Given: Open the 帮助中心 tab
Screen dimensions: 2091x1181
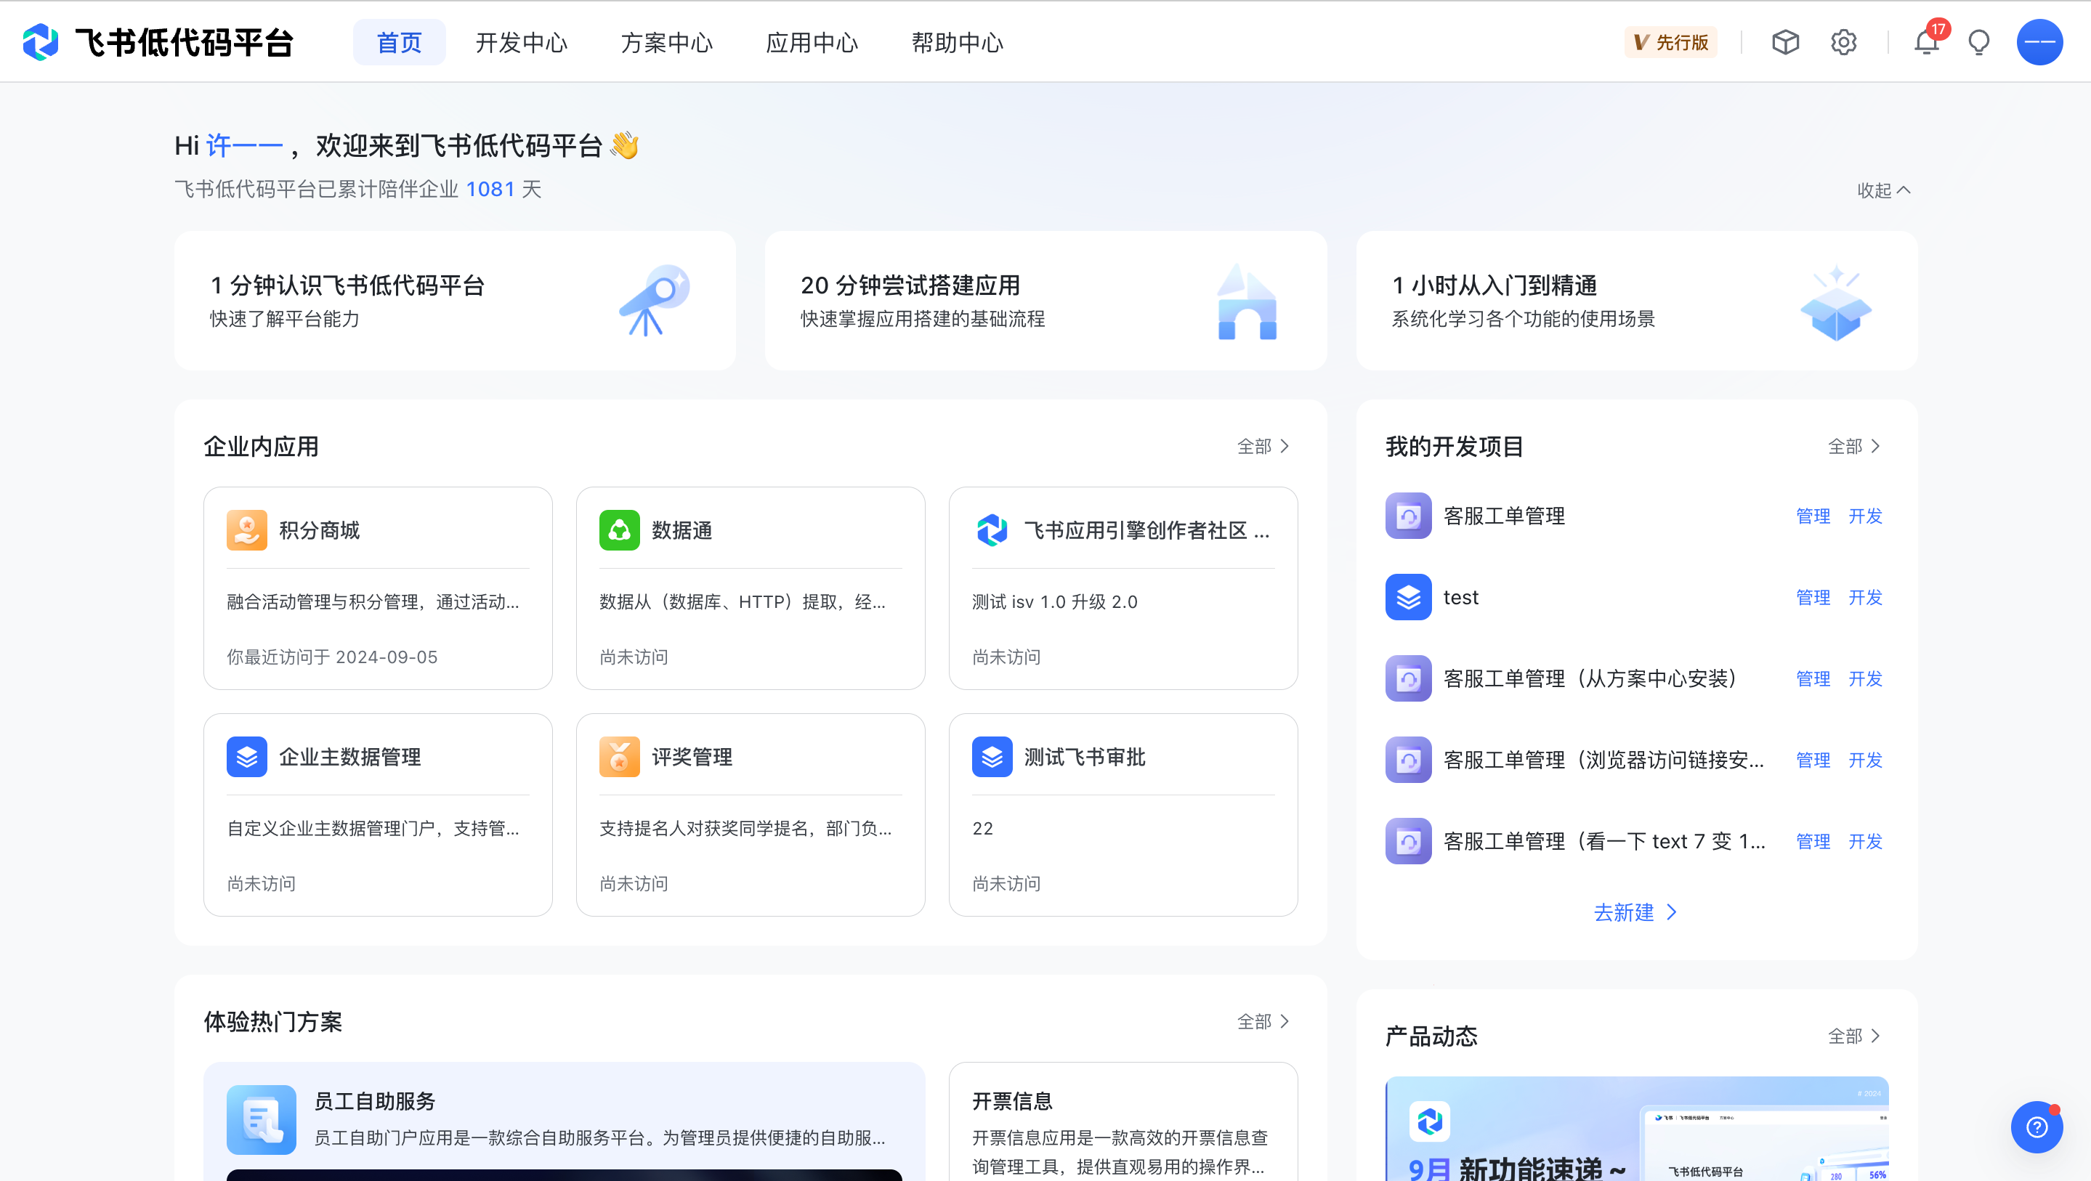Looking at the screenshot, I should (957, 42).
